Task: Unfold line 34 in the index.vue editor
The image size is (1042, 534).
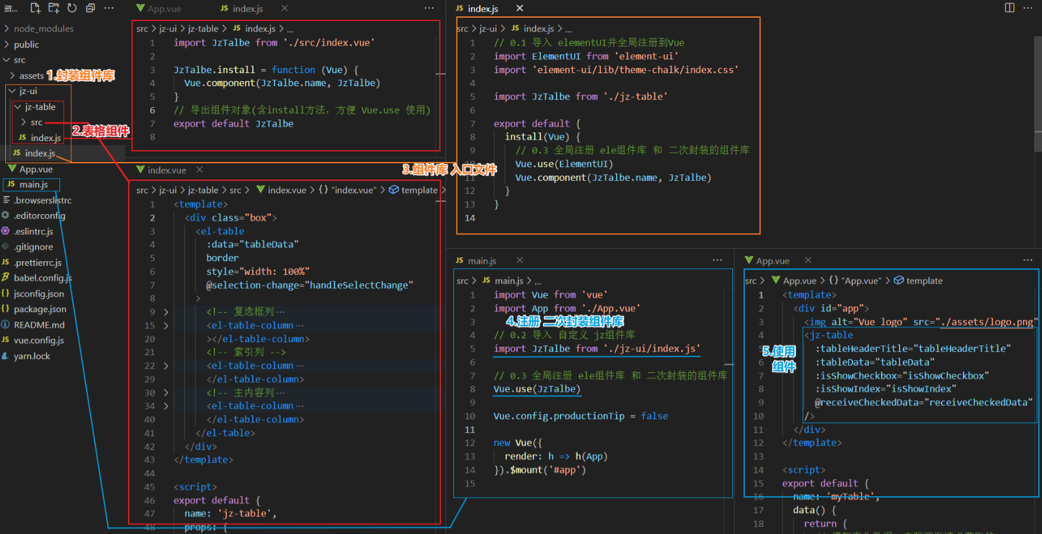Action: click(x=166, y=406)
